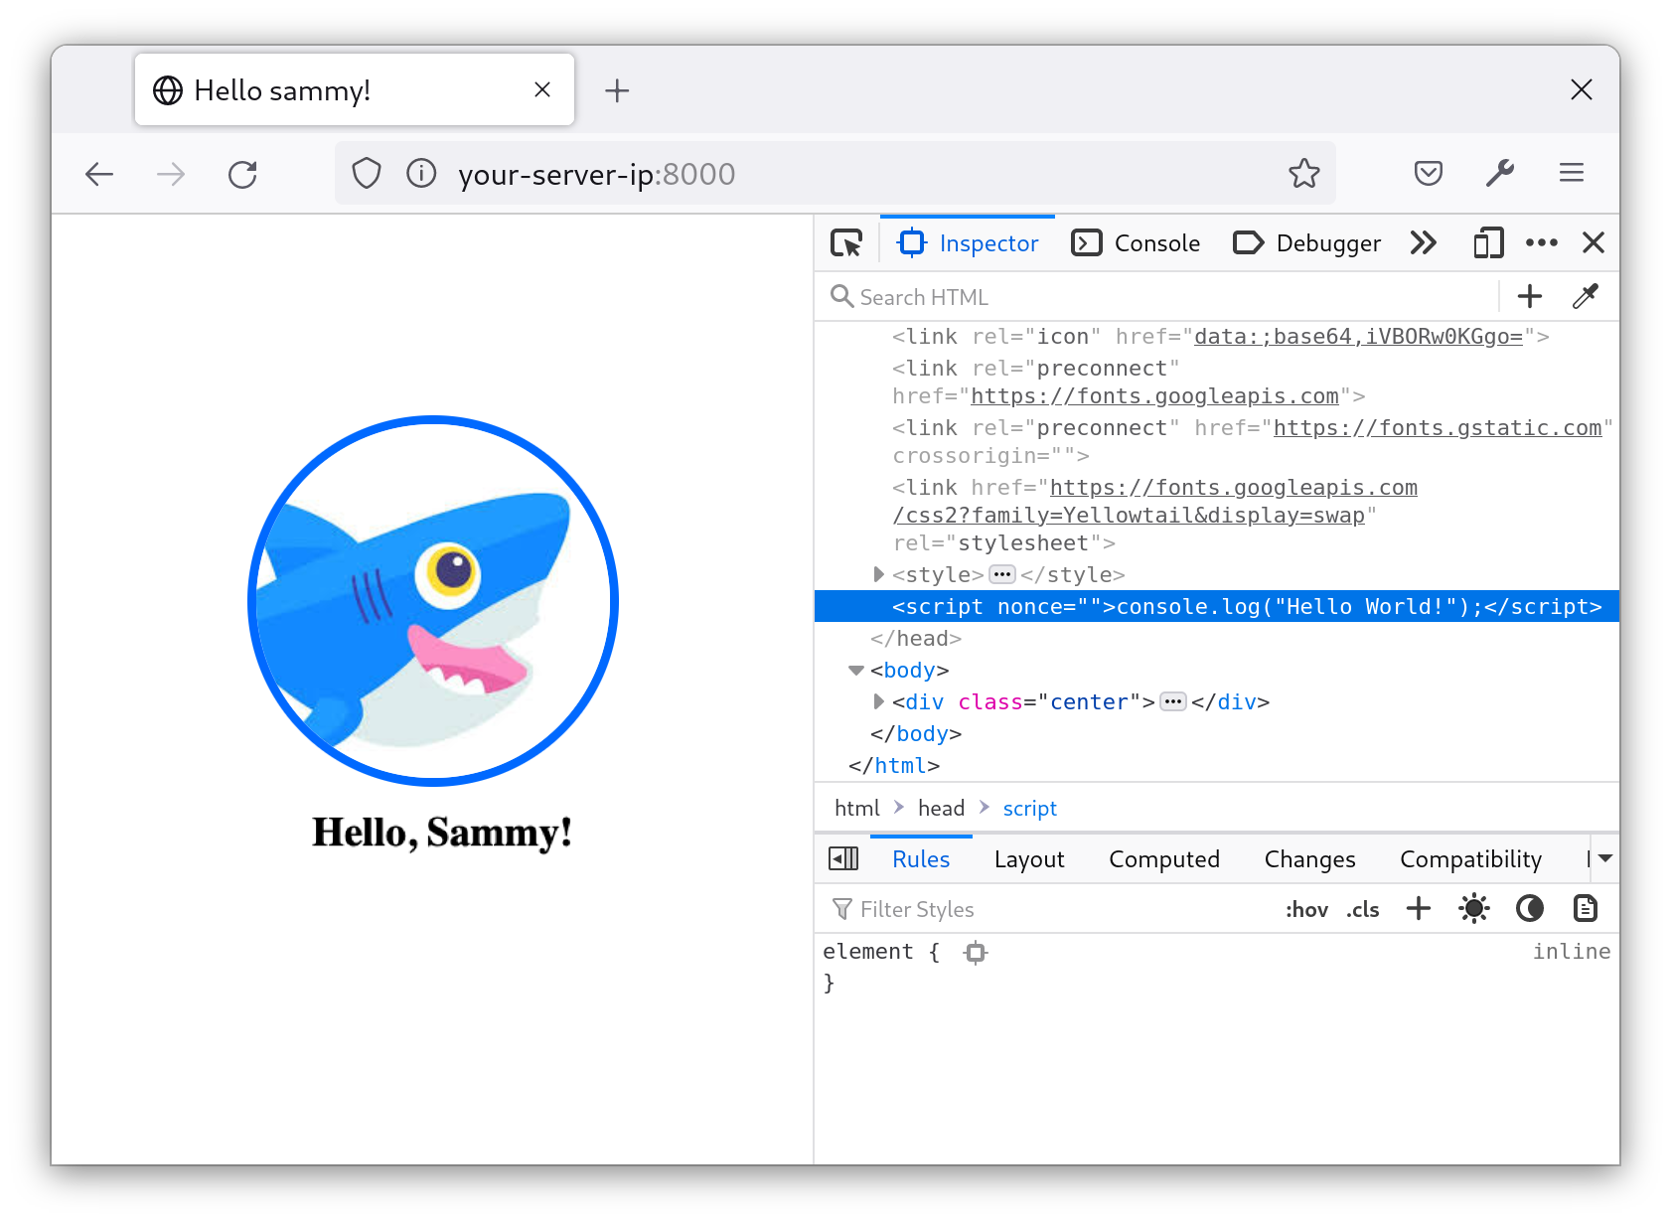Open the Inspector tab
The width and height of the screenshot is (1671, 1222).
click(x=968, y=243)
